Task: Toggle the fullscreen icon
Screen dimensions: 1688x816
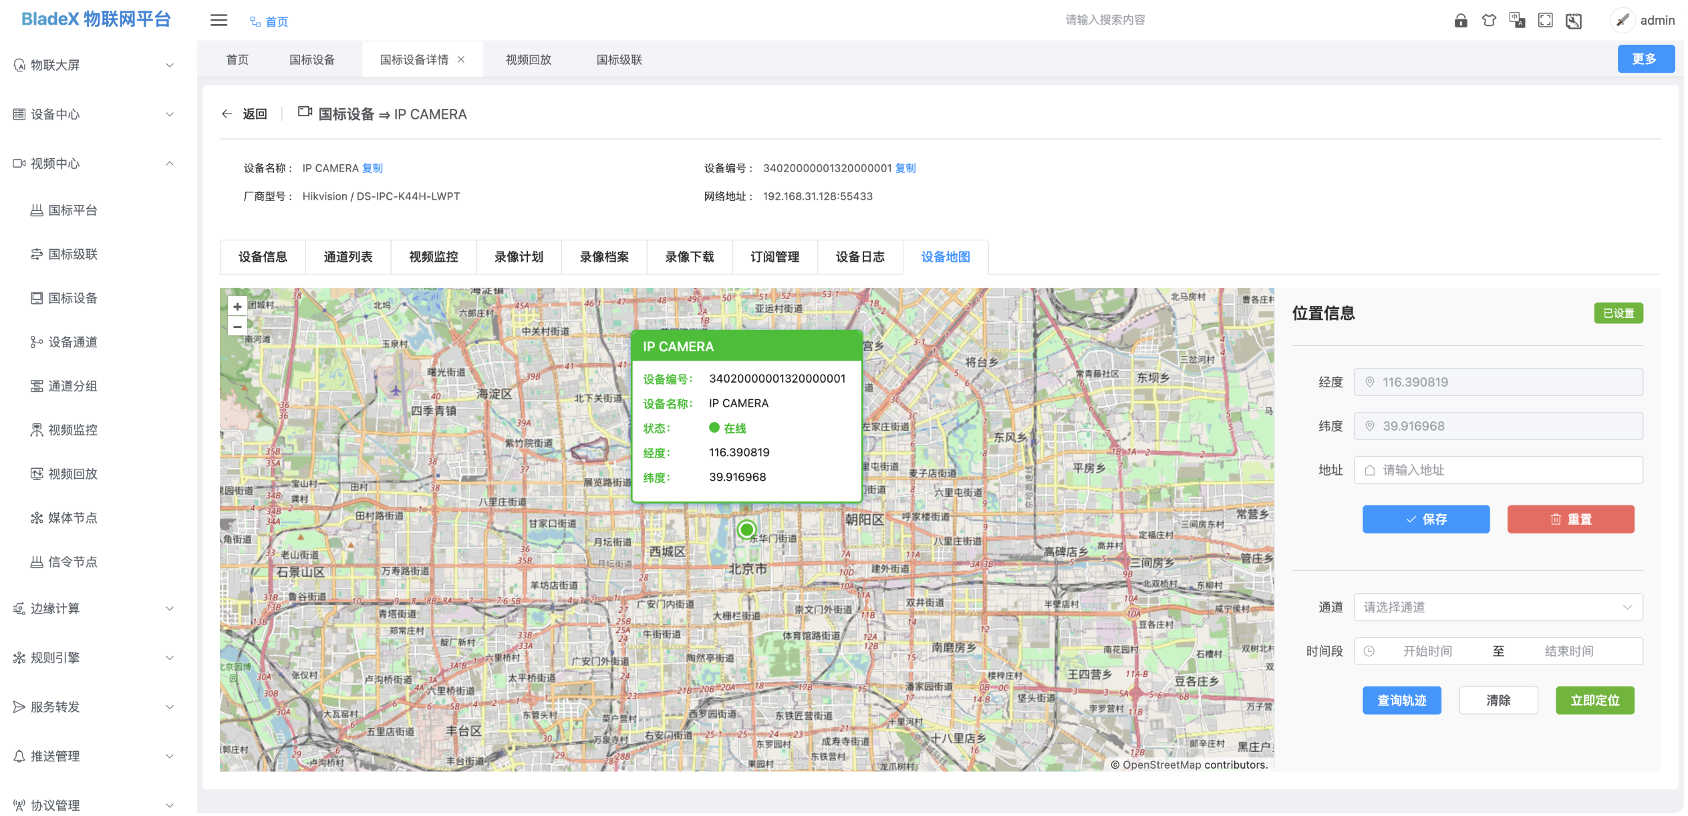Action: (x=1545, y=21)
